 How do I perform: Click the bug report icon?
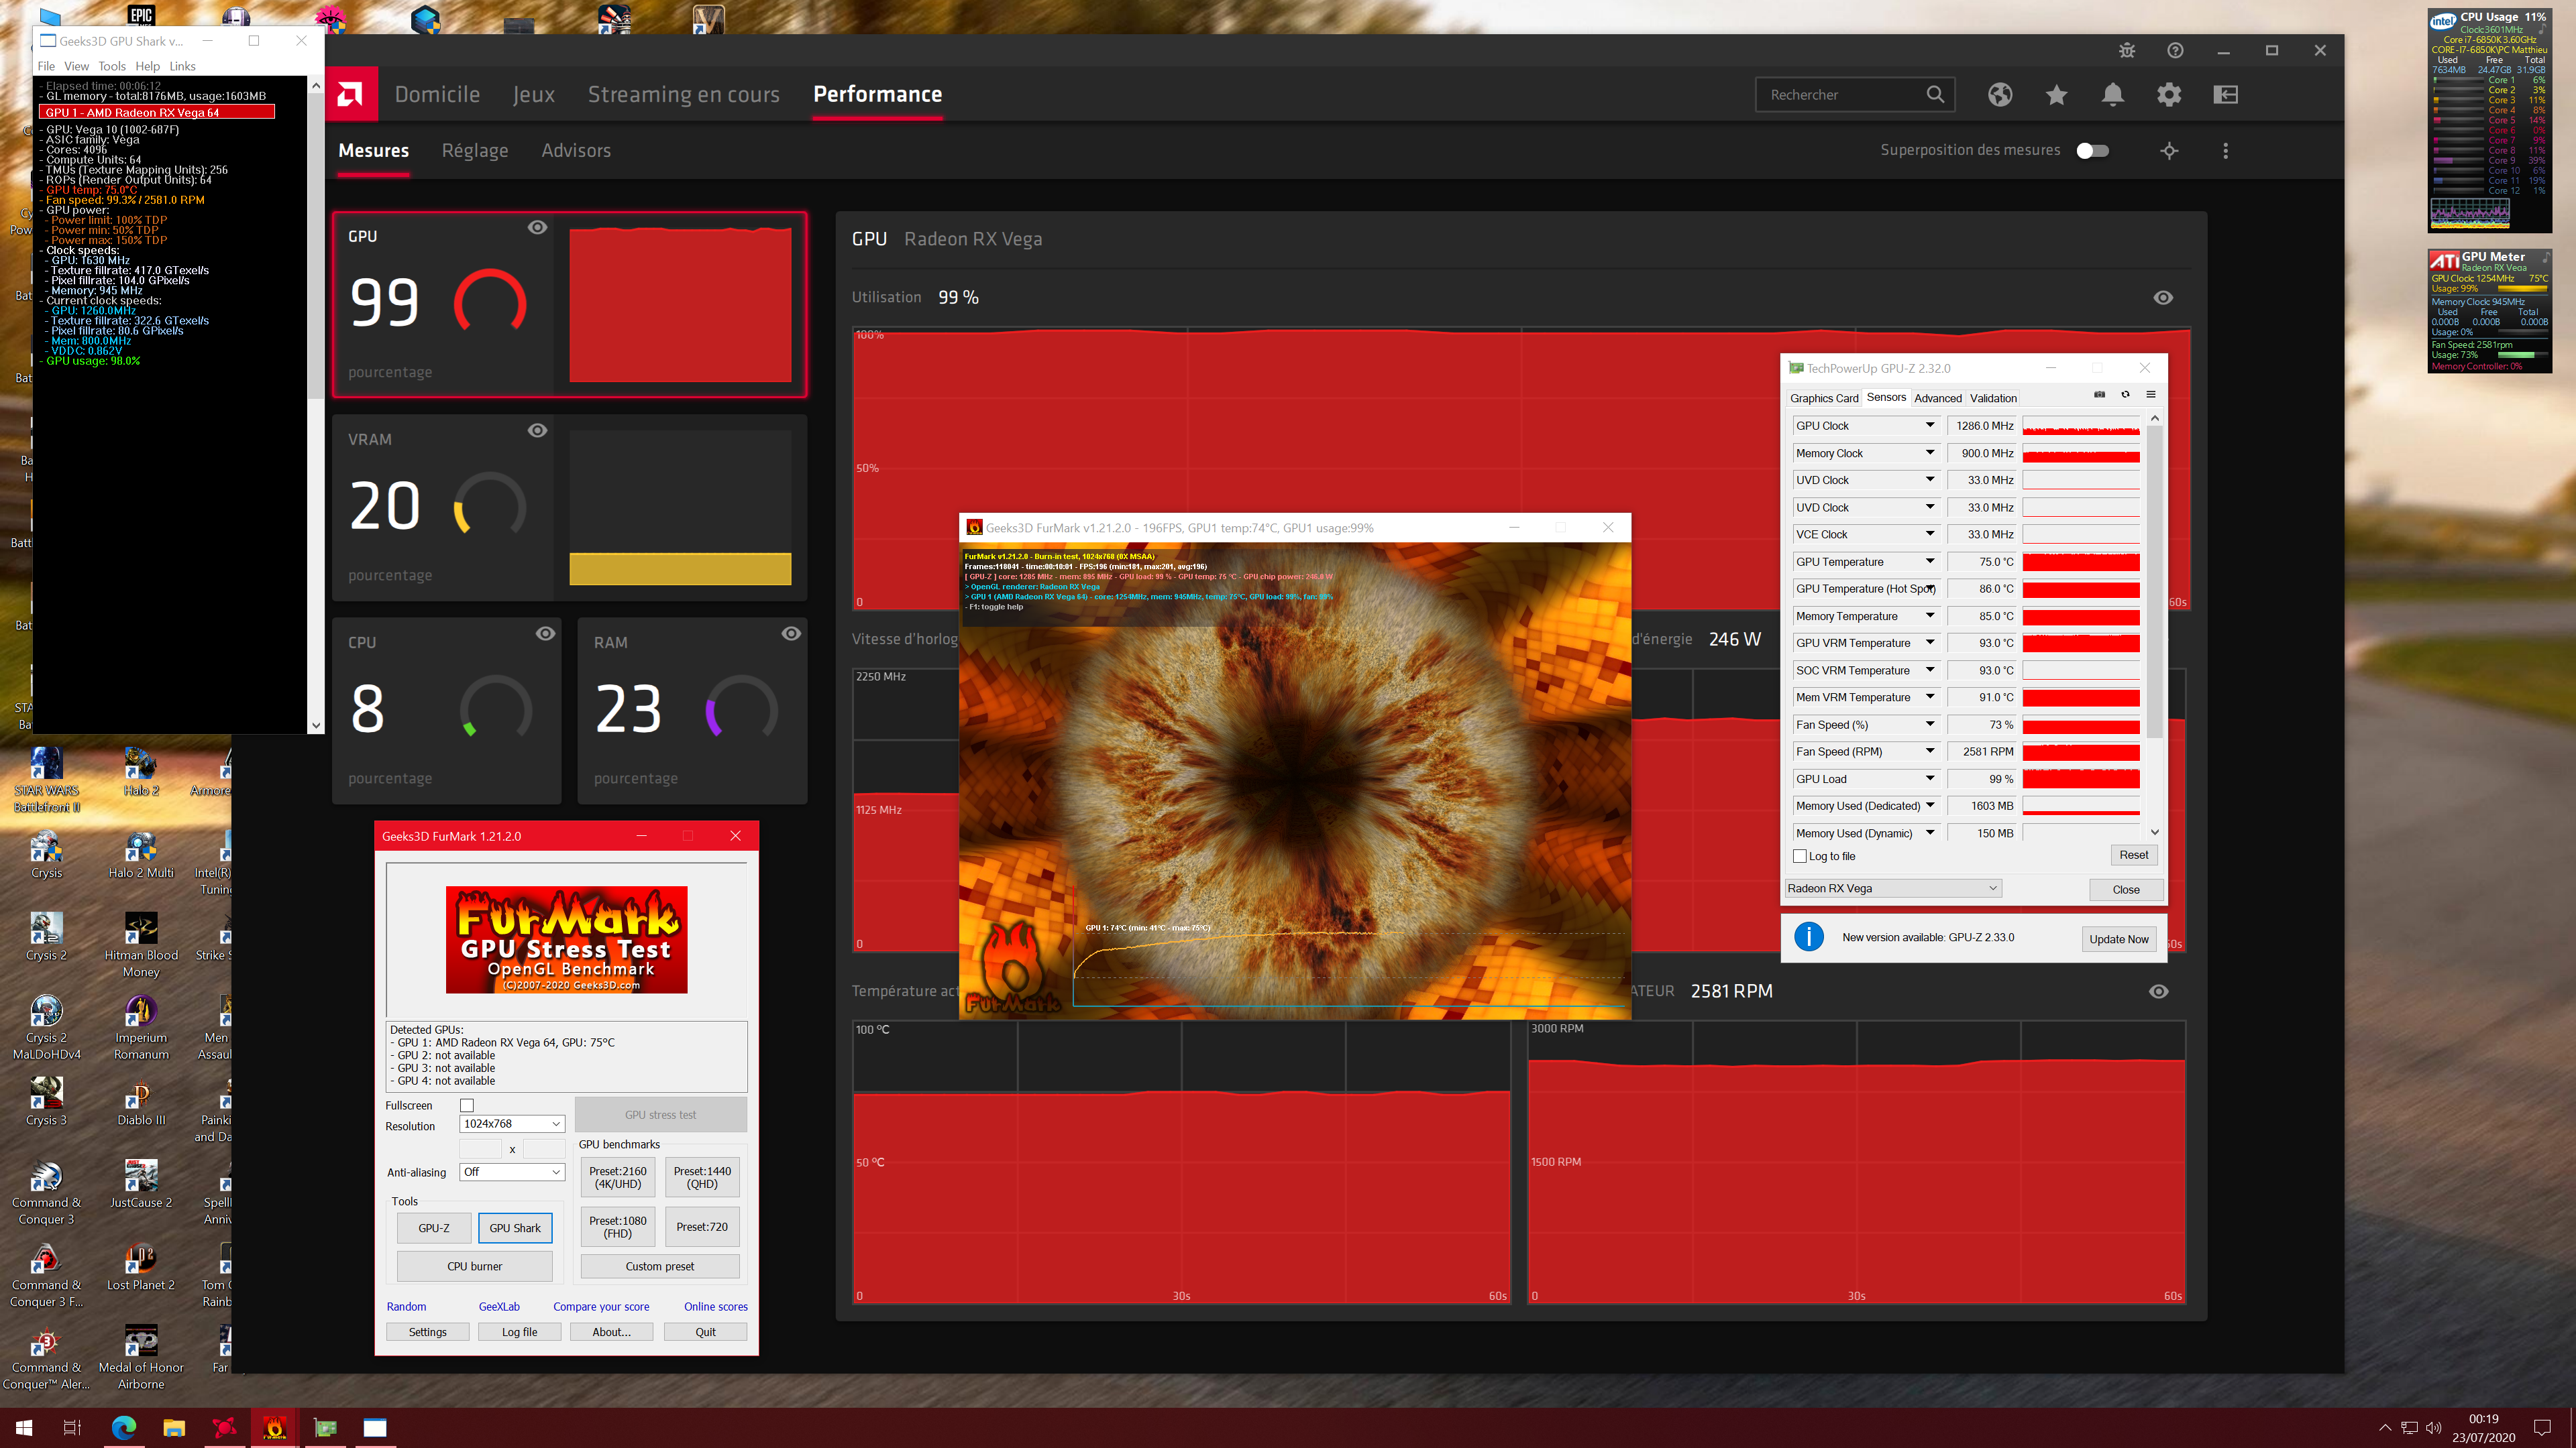point(2127,51)
